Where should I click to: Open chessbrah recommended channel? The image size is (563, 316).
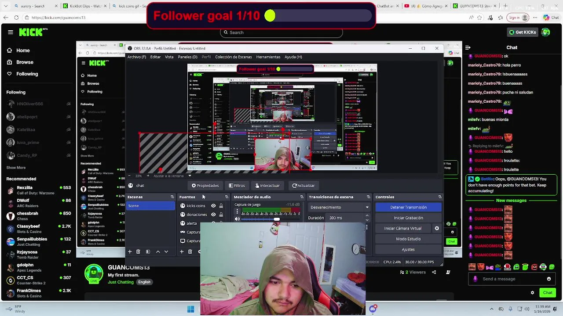point(38,215)
